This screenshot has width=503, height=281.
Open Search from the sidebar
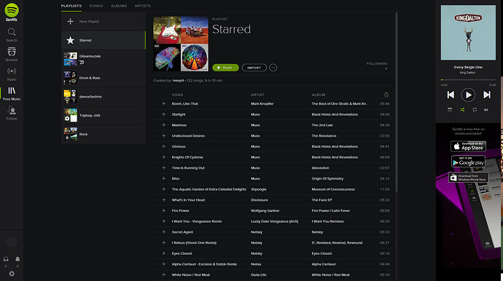point(12,35)
